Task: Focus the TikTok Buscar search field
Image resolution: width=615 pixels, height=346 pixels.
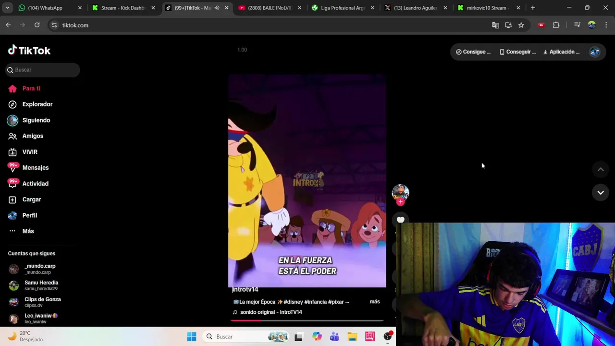Action: (43, 70)
